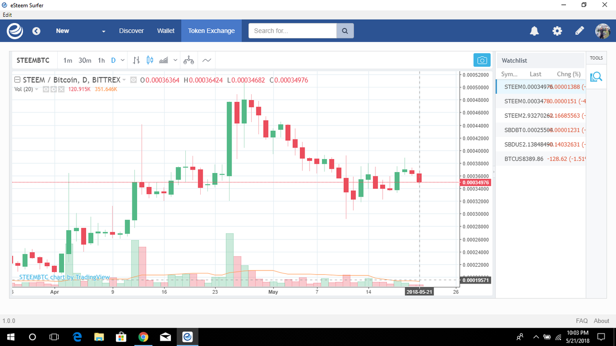Open the Wallet page
Viewport: 616px width, 346px height.
coord(166,31)
